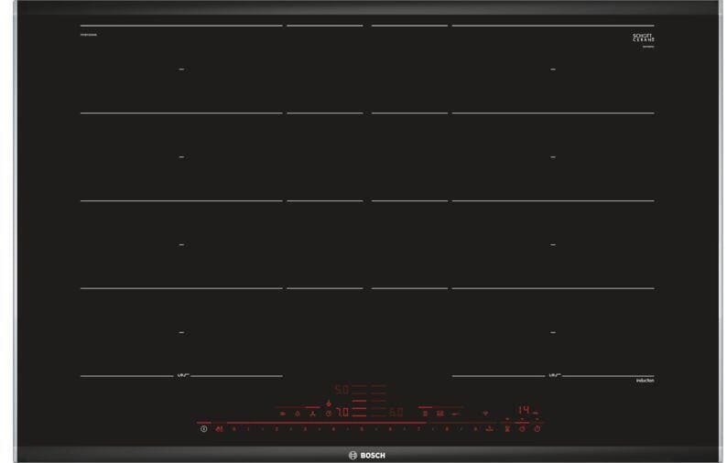Touch the bottom-left flex zone center mark
This screenshot has height=463, width=727.
[x=181, y=332]
